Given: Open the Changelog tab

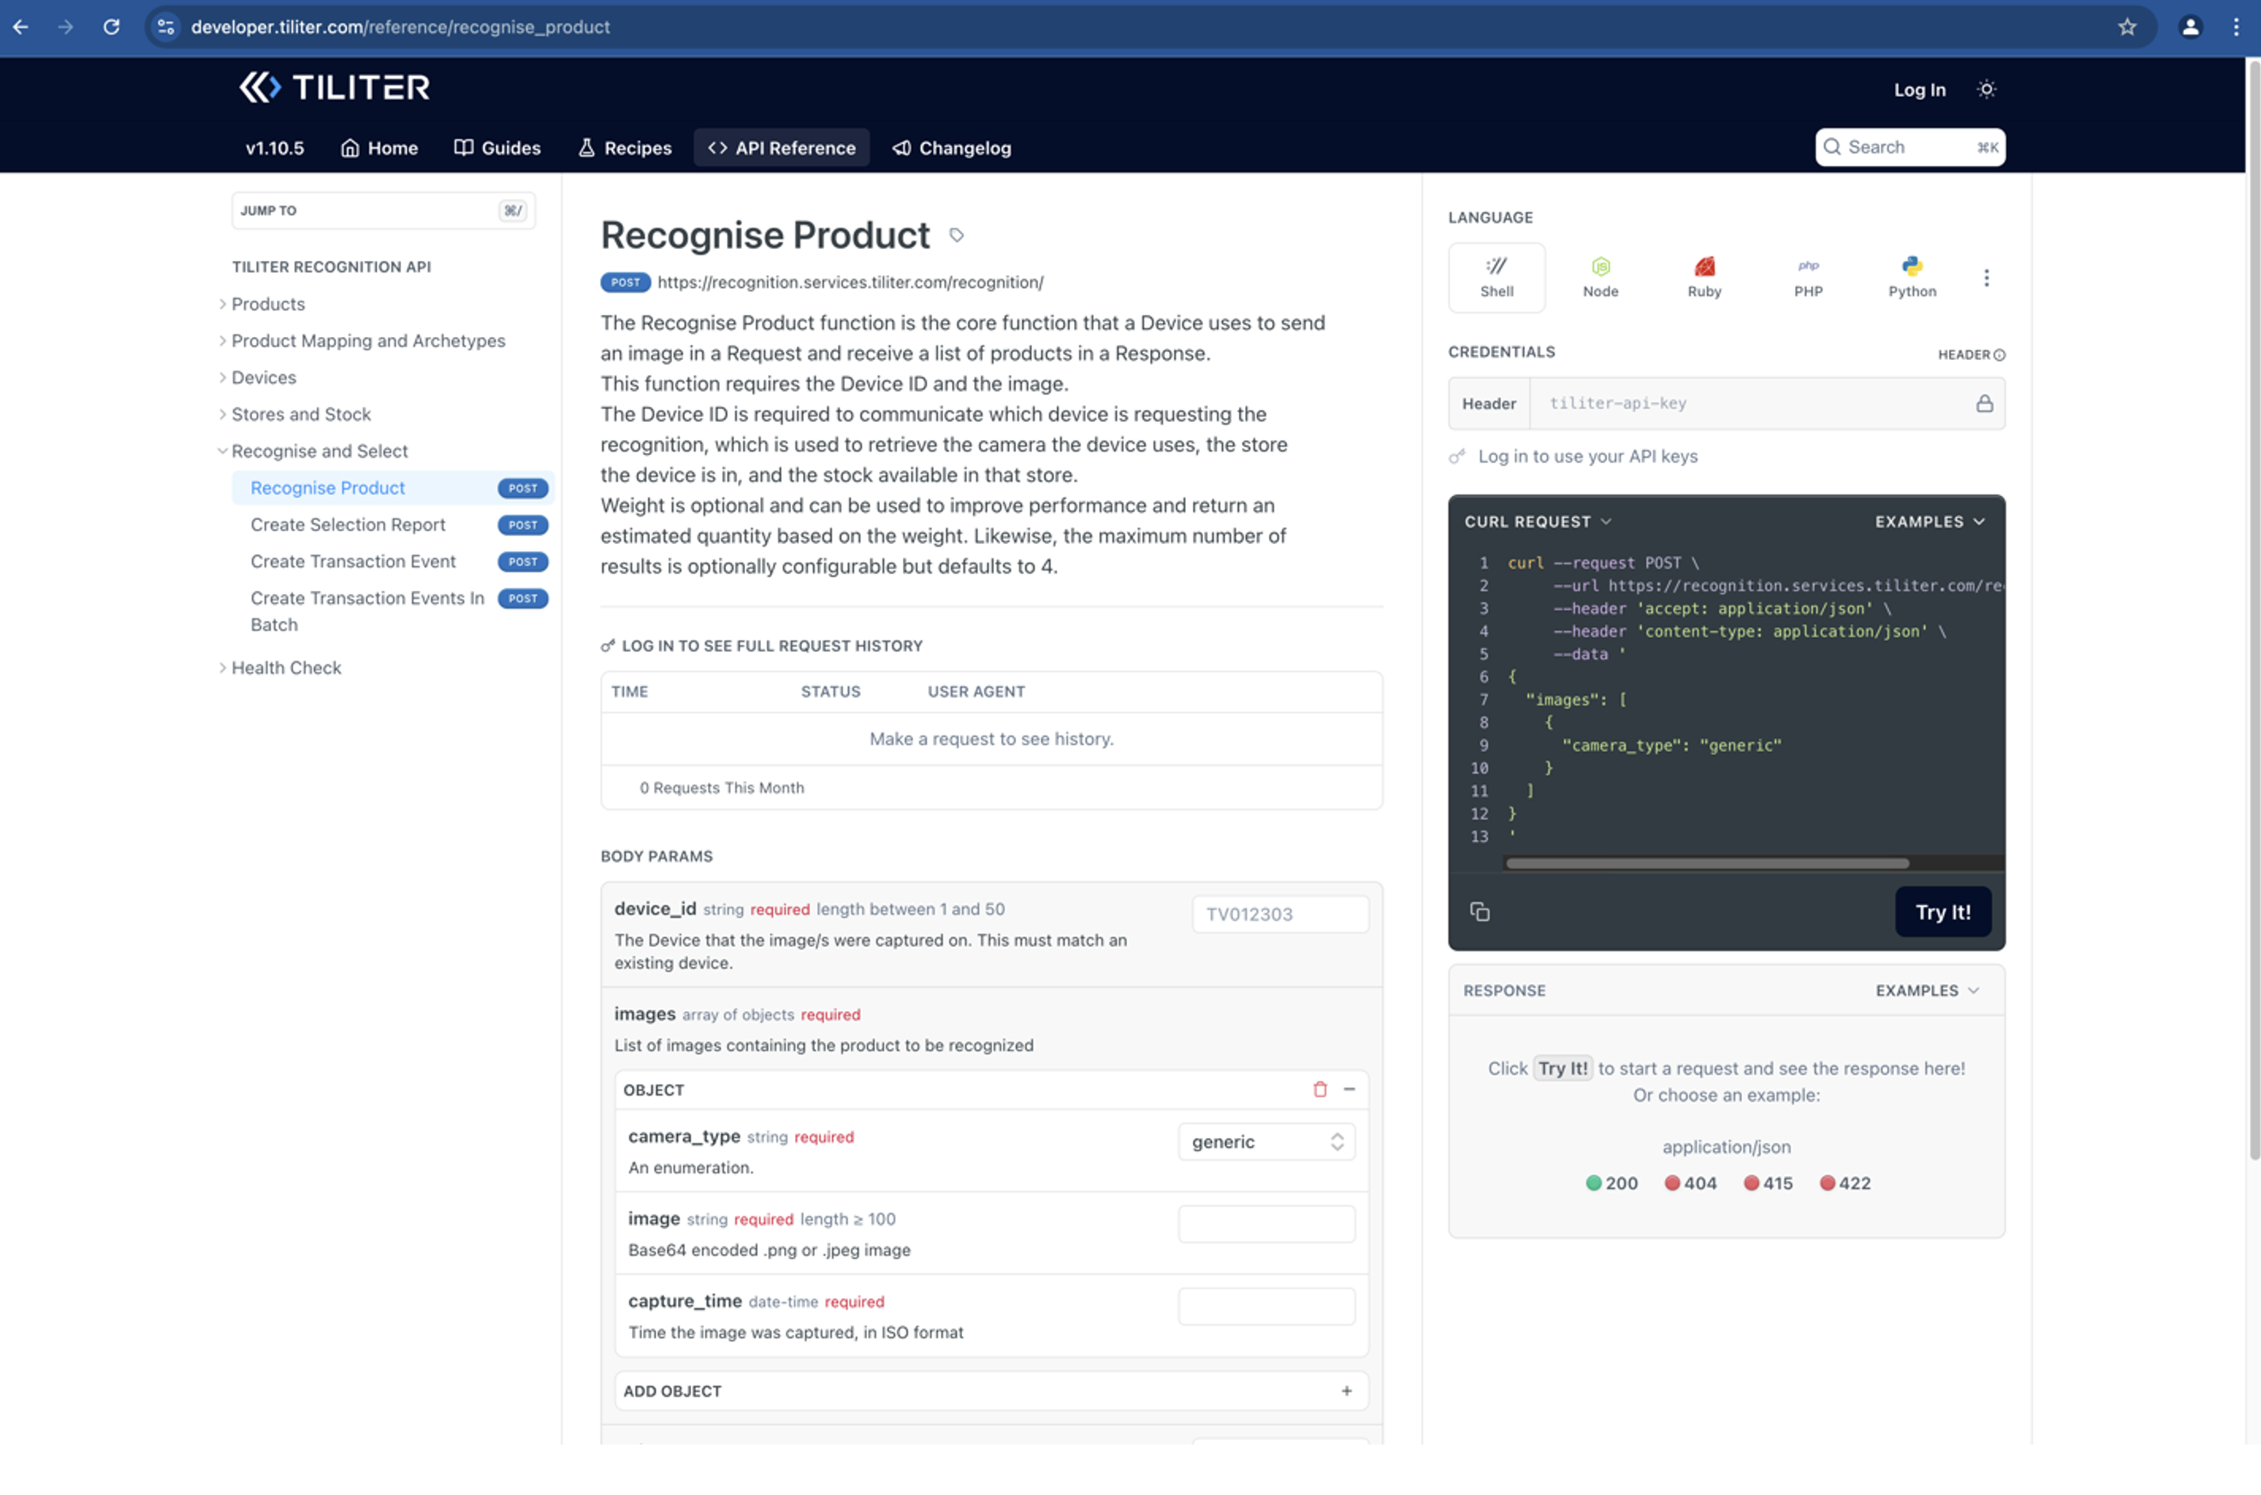Looking at the screenshot, I should (953, 148).
